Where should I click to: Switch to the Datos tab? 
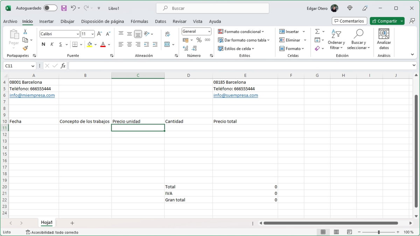click(161, 21)
